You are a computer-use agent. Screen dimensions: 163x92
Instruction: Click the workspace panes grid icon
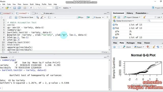tap(57, 8)
